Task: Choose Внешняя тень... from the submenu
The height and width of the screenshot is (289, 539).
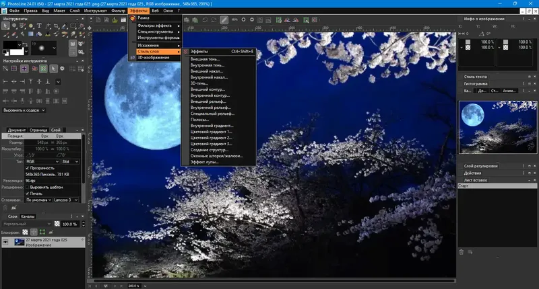Action: [205, 59]
